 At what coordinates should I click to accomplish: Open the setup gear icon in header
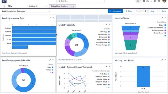pyautogui.click(x=155, y=1)
